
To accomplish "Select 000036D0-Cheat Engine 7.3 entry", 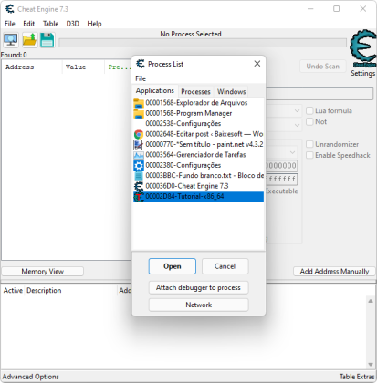I will (198, 186).
